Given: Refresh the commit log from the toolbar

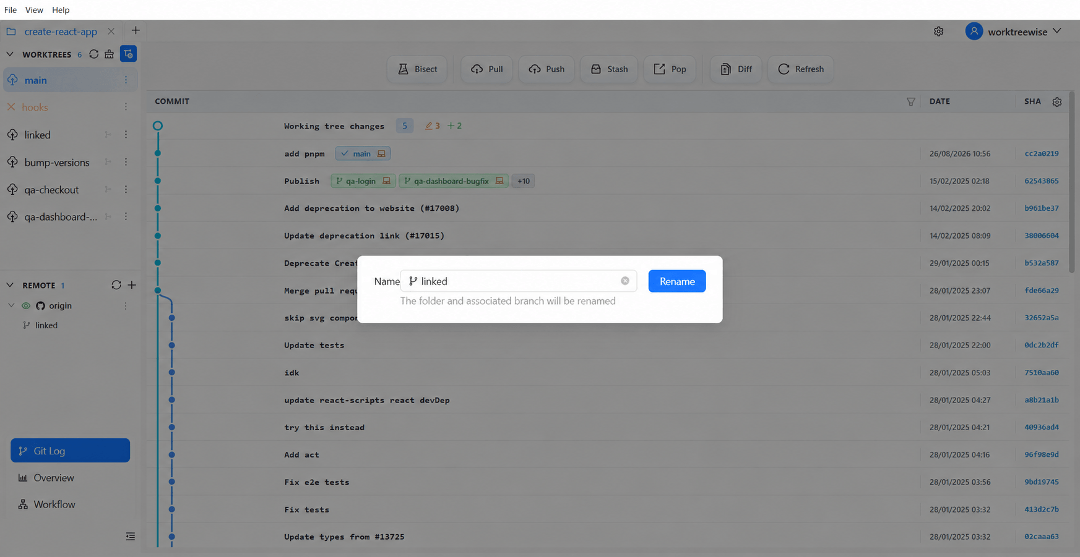Looking at the screenshot, I should point(800,69).
